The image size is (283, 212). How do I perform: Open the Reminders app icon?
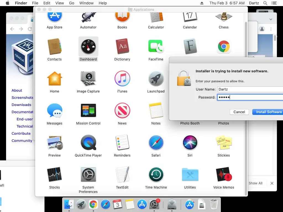122,142
